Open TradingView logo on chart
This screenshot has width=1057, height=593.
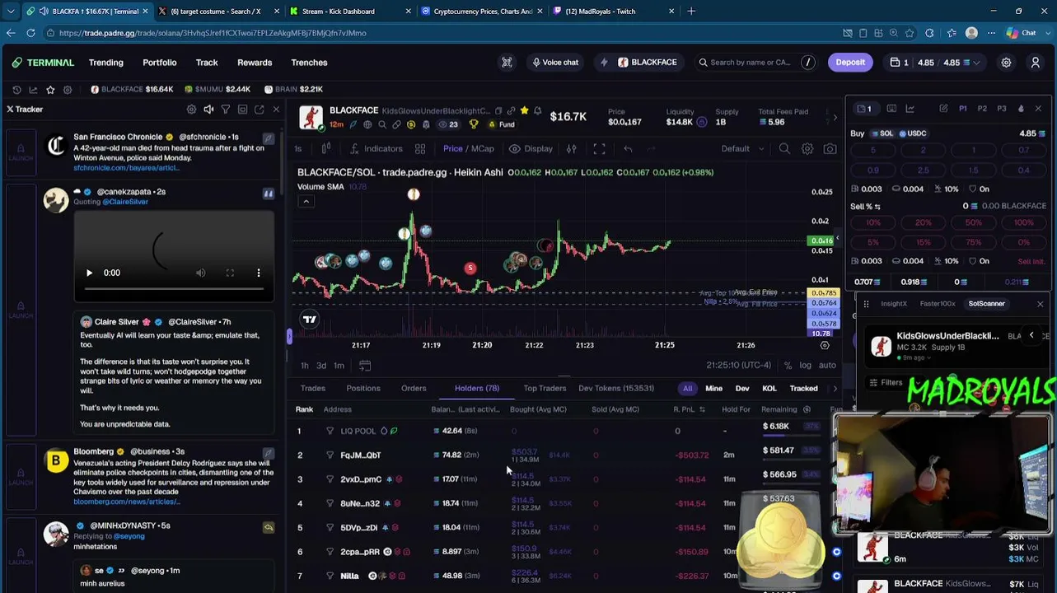[310, 320]
